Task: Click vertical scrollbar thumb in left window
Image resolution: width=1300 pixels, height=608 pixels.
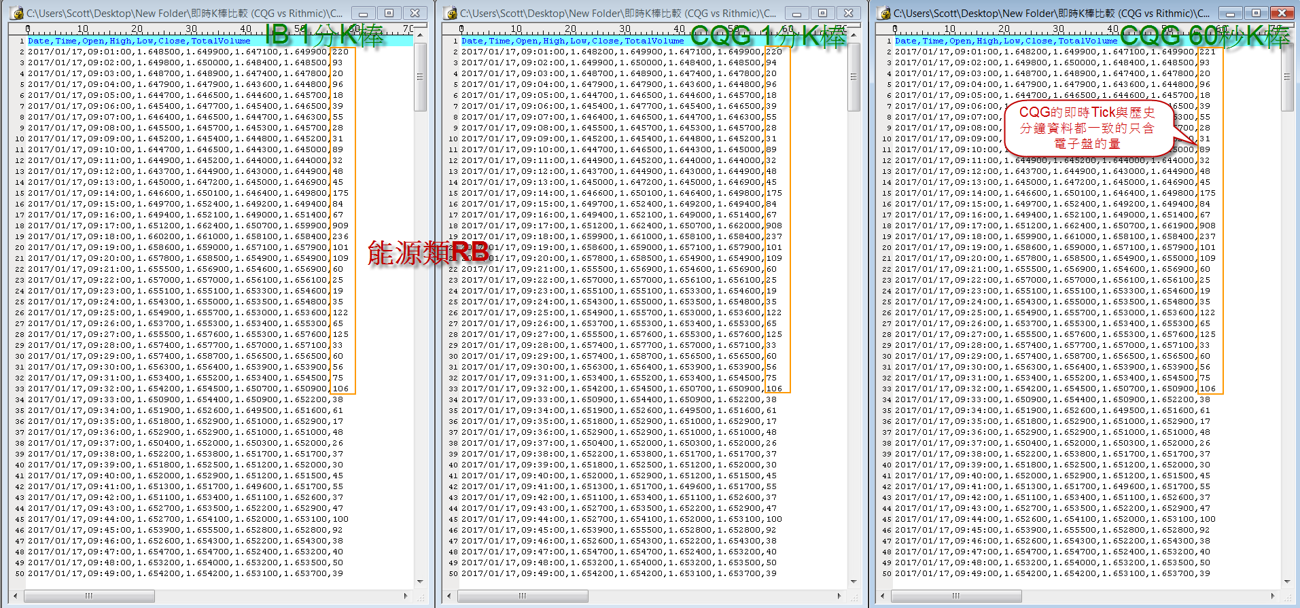Action: click(x=420, y=76)
